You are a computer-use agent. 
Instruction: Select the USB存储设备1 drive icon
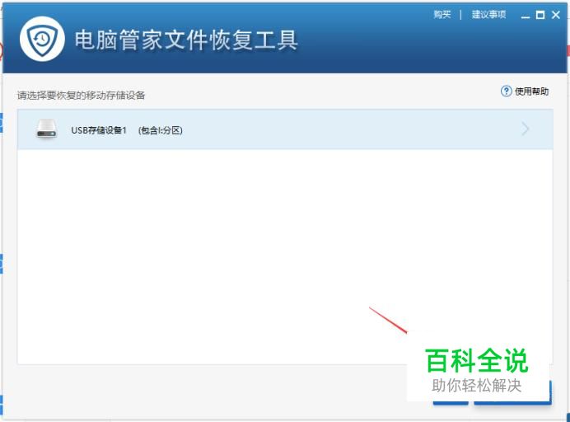pyautogui.click(x=46, y=129)
